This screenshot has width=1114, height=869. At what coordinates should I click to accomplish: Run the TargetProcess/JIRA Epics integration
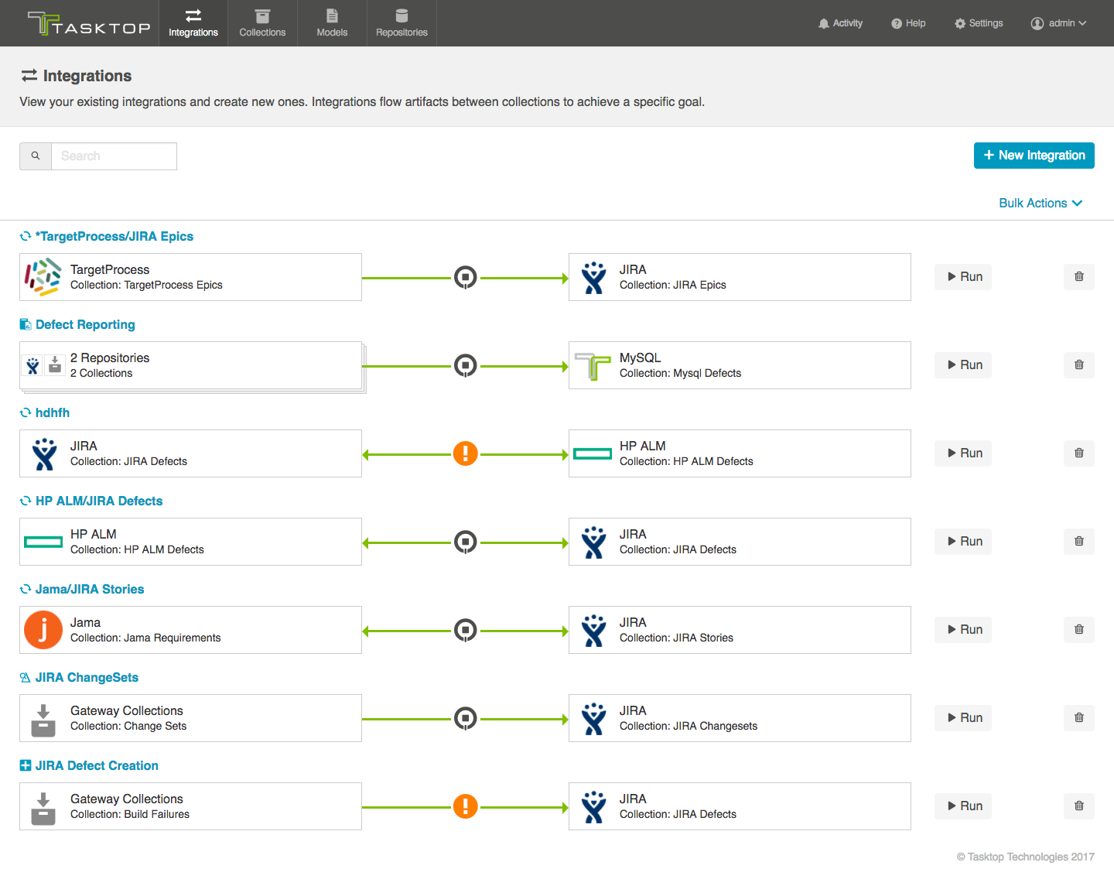tap(963, 277)
